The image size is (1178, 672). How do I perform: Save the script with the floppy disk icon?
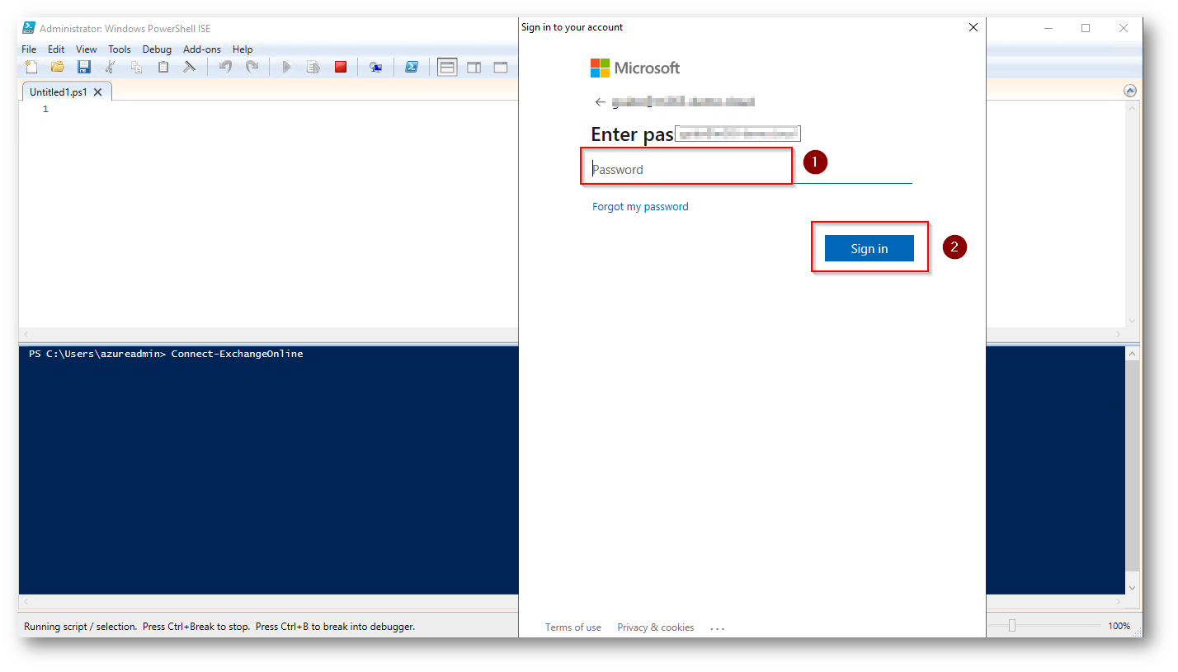pos(83,67)
